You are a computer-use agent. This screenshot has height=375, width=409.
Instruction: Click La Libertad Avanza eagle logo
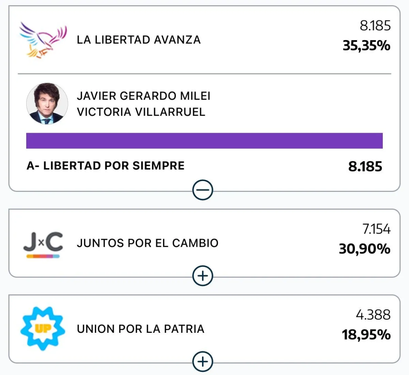tap(43, 40)
